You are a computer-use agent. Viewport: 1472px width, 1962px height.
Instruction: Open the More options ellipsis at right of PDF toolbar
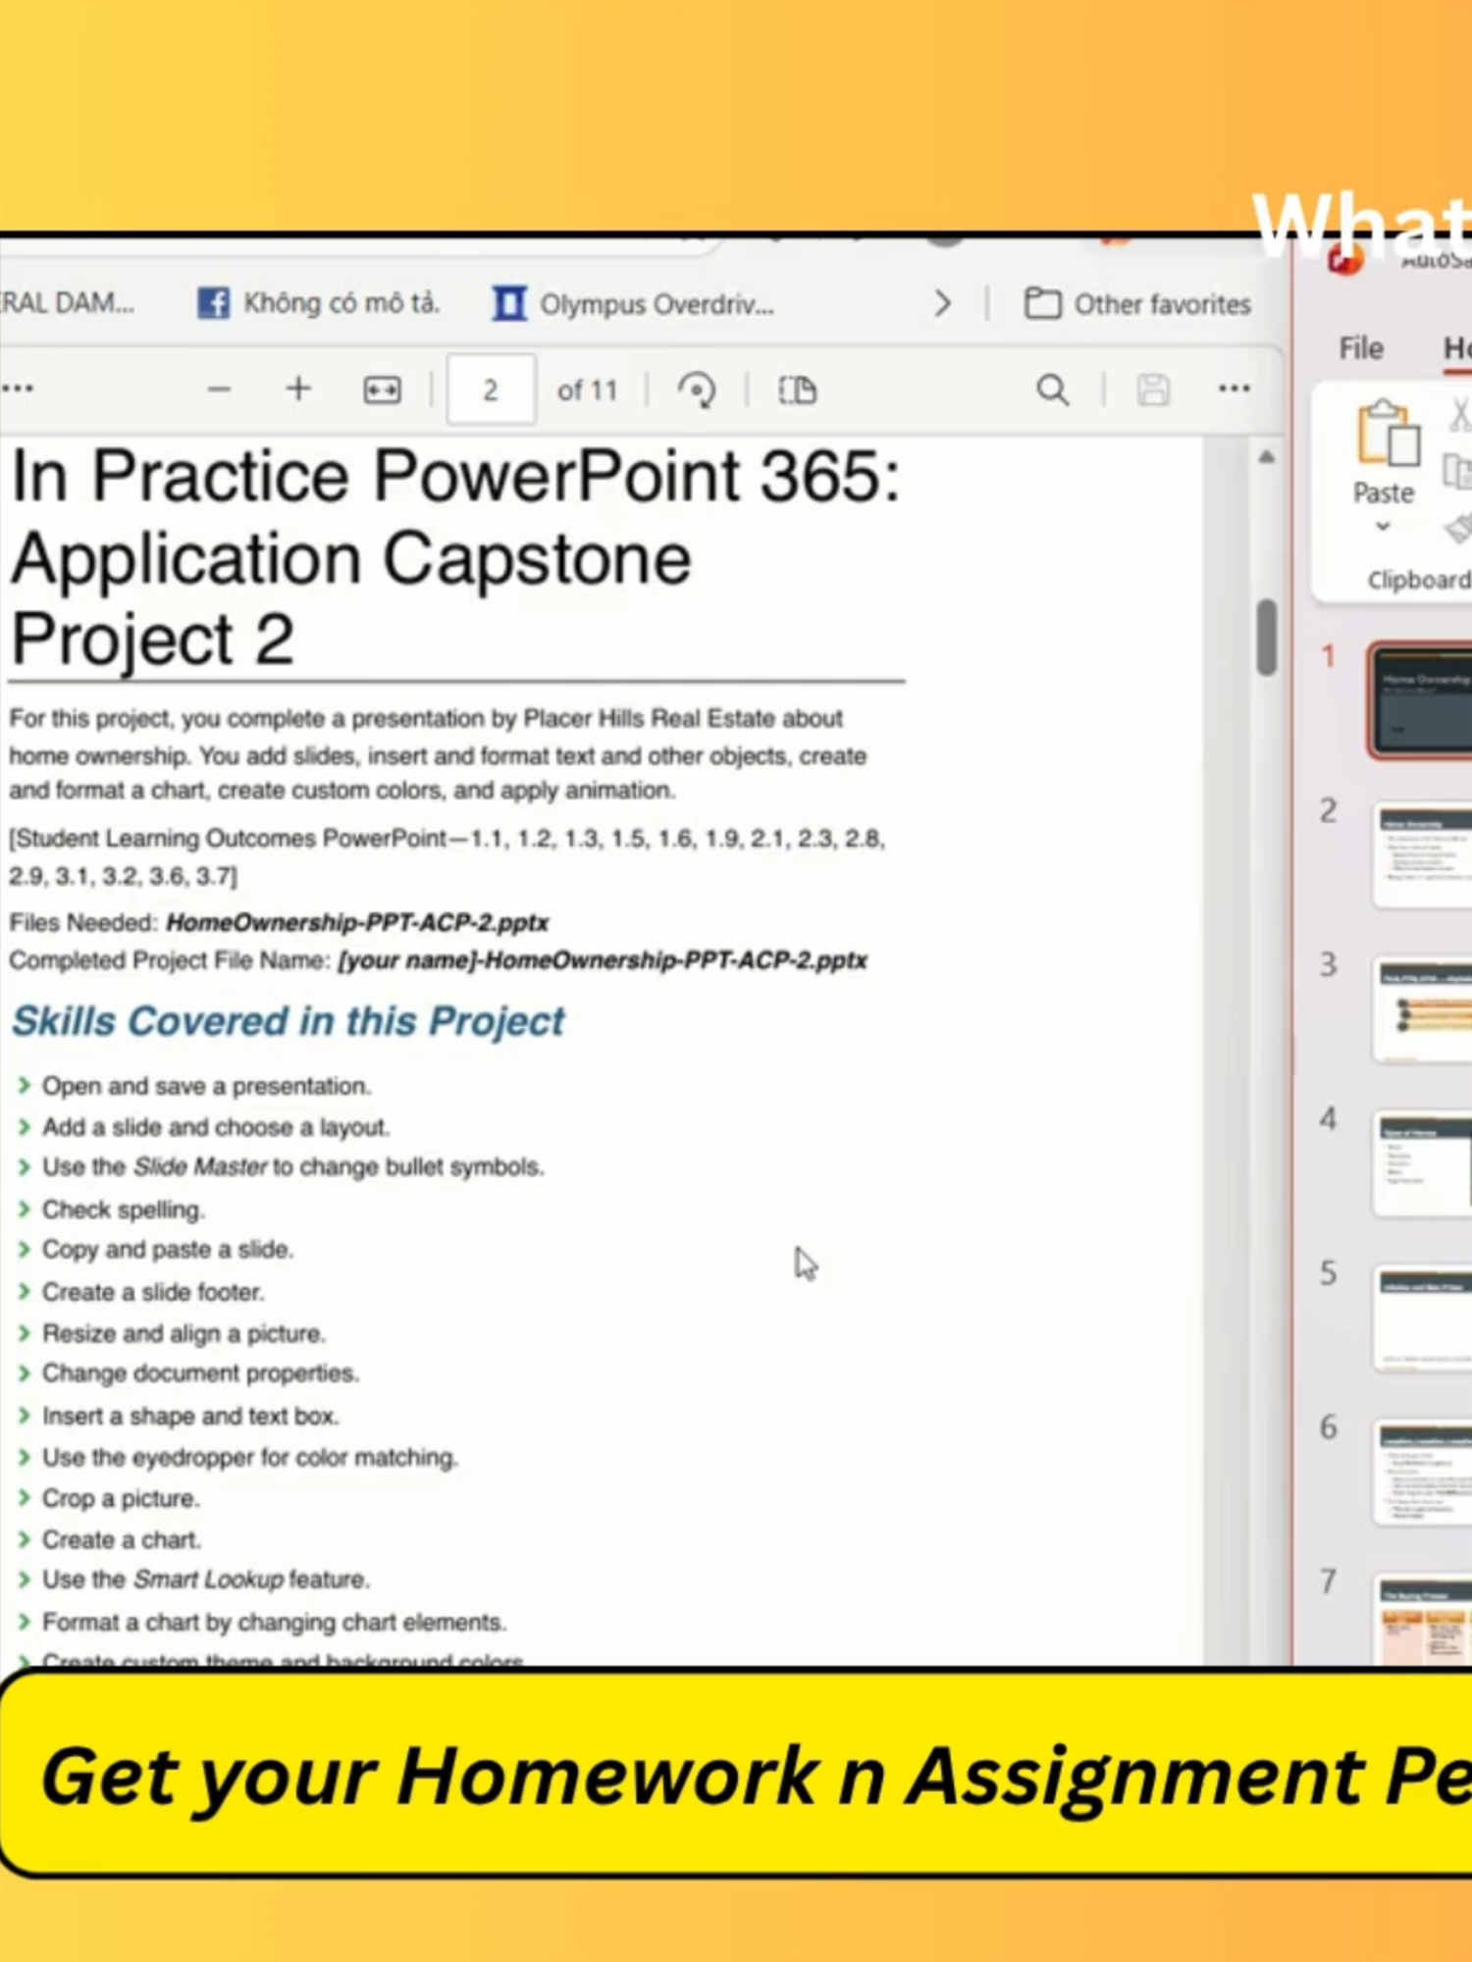pos(1234,389)
